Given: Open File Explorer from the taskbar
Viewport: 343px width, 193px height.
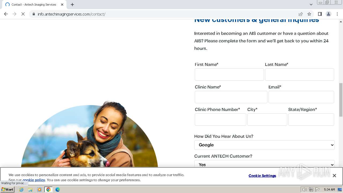Looking at the screenshot, I should coord(30,190).
